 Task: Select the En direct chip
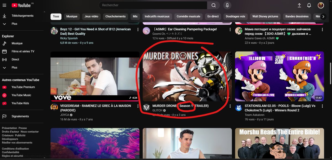[x=213, y=17]
